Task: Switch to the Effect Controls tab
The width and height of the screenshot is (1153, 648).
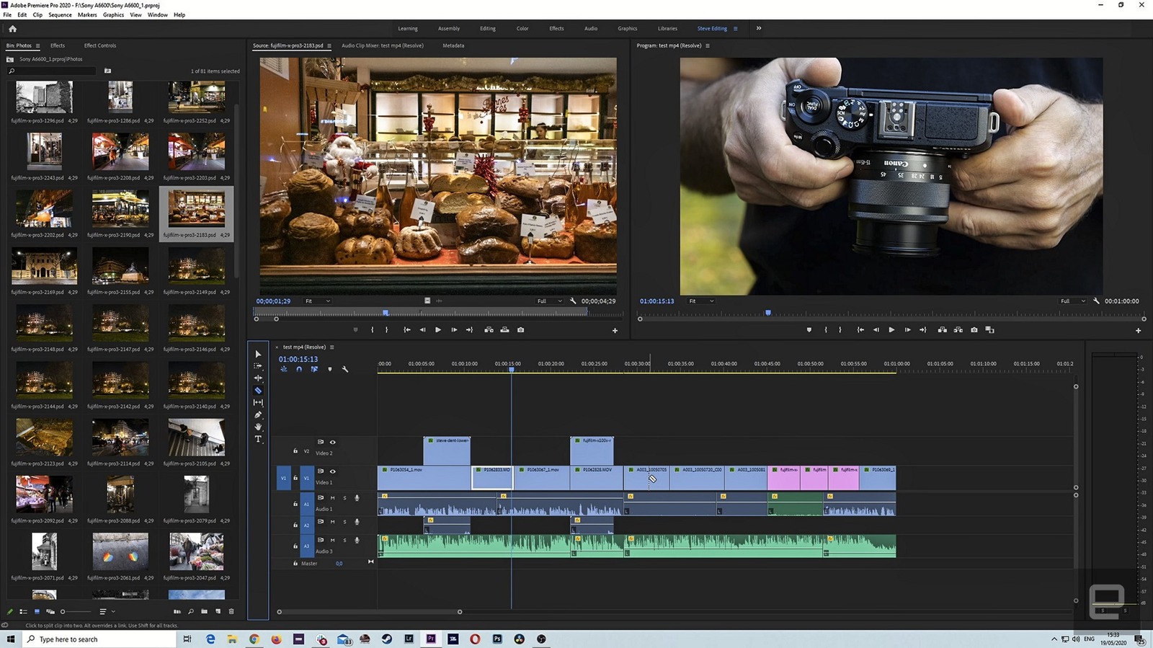Action: (x=99, y=45)
